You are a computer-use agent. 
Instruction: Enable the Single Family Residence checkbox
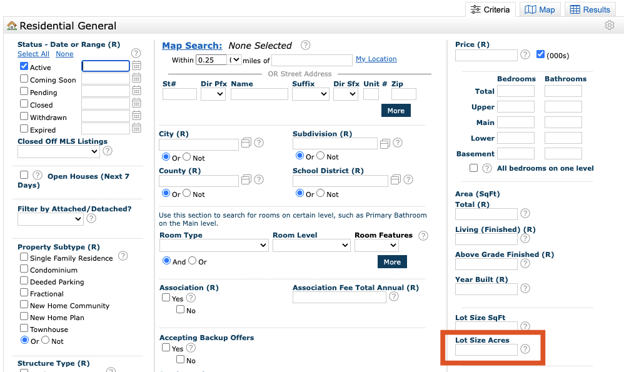(x=24, y=257)
